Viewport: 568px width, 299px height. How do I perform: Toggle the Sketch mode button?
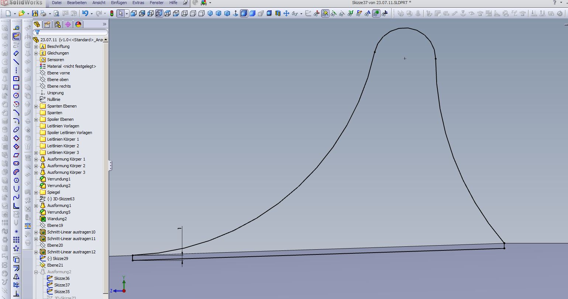point(16,36)
